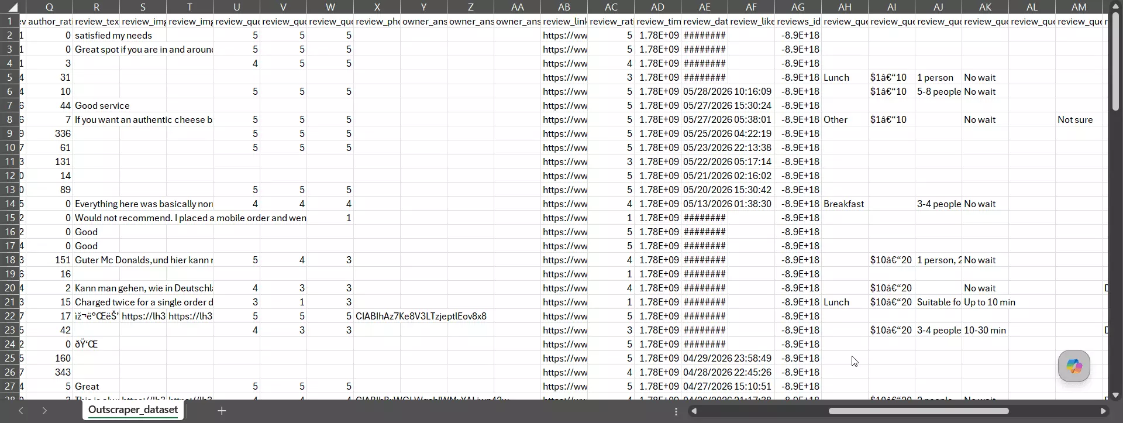Click horizontal scrollbar right arrow
The height and width of the screenshot is (423, 1123).
pyautogui.click(x=1103, y=411)
